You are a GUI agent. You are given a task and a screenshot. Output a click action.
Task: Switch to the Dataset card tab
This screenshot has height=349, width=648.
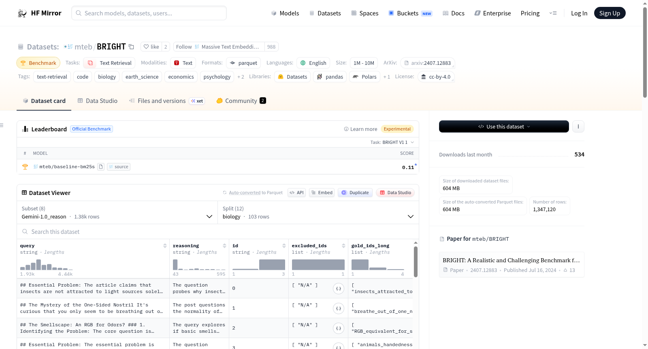tap(44, 101)
